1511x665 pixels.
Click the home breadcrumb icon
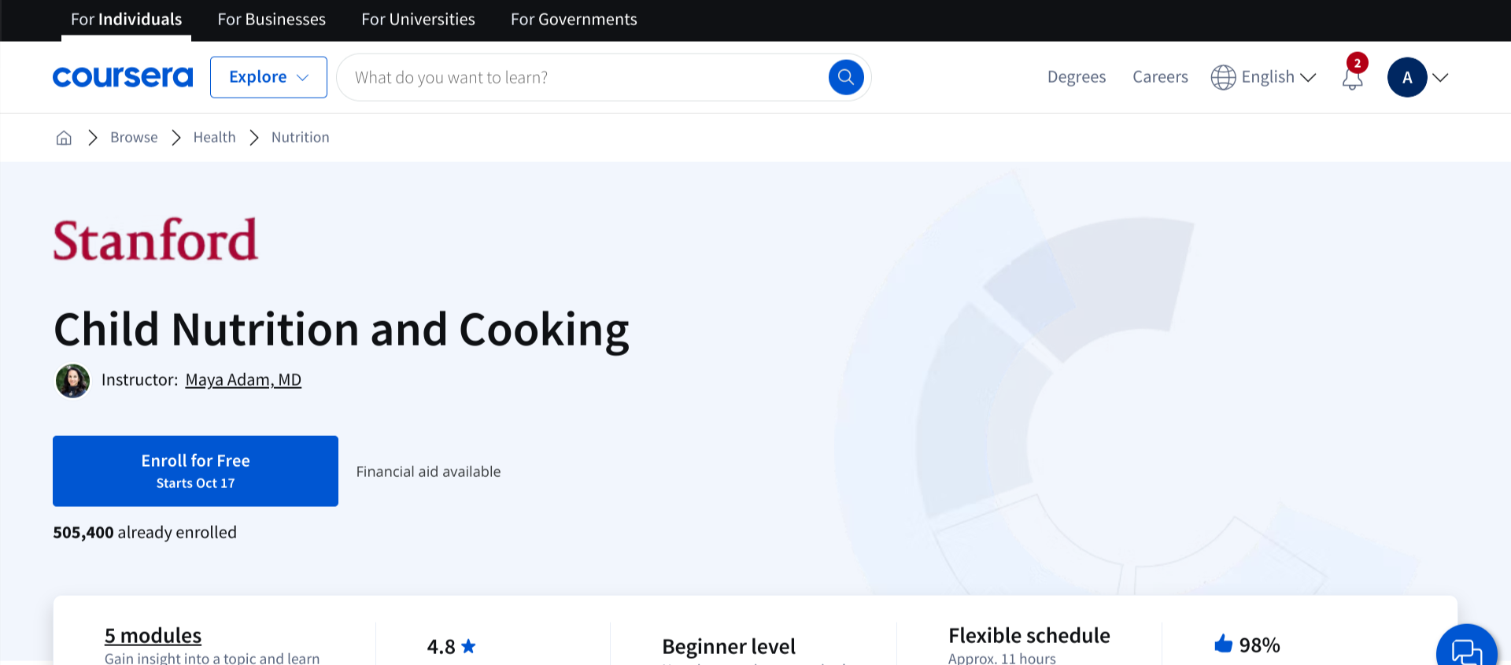click(64, 138)
